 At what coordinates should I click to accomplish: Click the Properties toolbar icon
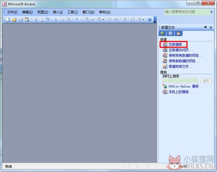[x=124, y=20]
